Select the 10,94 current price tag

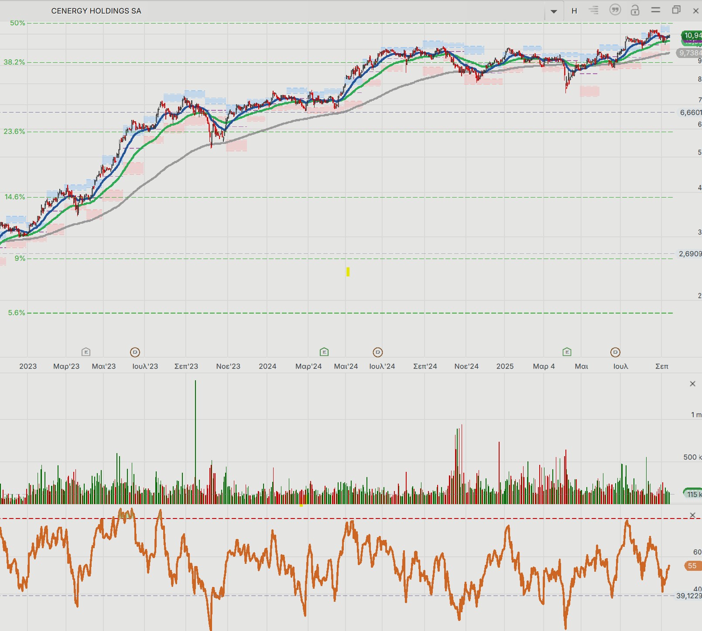tap(692, 35)
